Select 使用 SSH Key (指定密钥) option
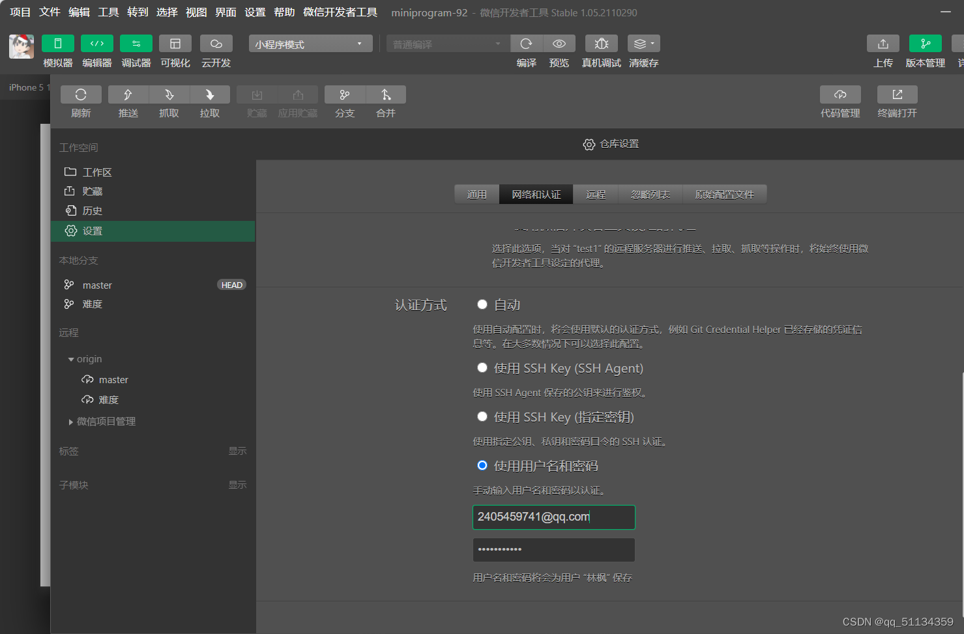 click(x=482, y=416)
